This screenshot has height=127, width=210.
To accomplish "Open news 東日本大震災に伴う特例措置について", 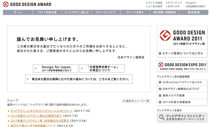I will 33,126.
